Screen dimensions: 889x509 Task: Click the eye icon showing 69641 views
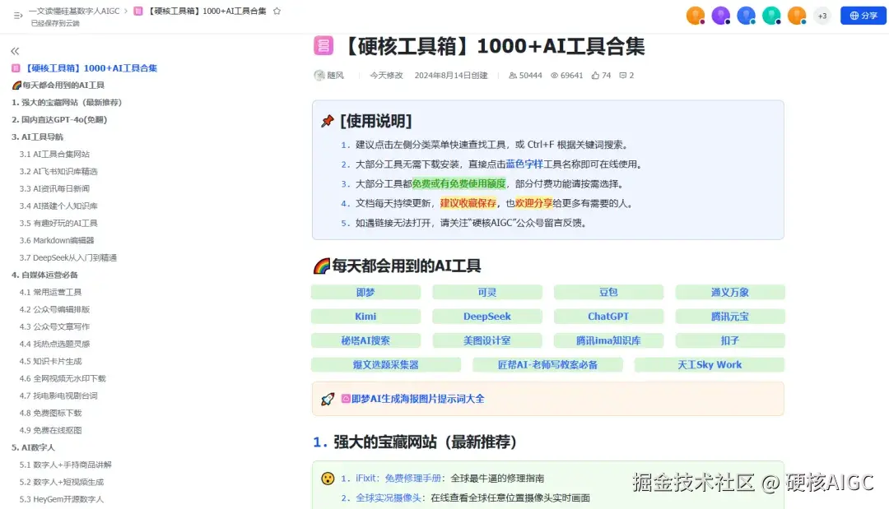(x=556, y=73)
